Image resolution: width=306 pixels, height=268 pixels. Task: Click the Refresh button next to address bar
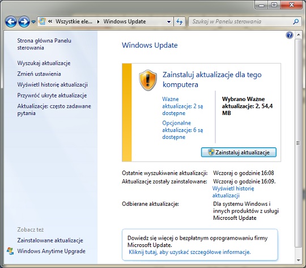pos(179,22)
